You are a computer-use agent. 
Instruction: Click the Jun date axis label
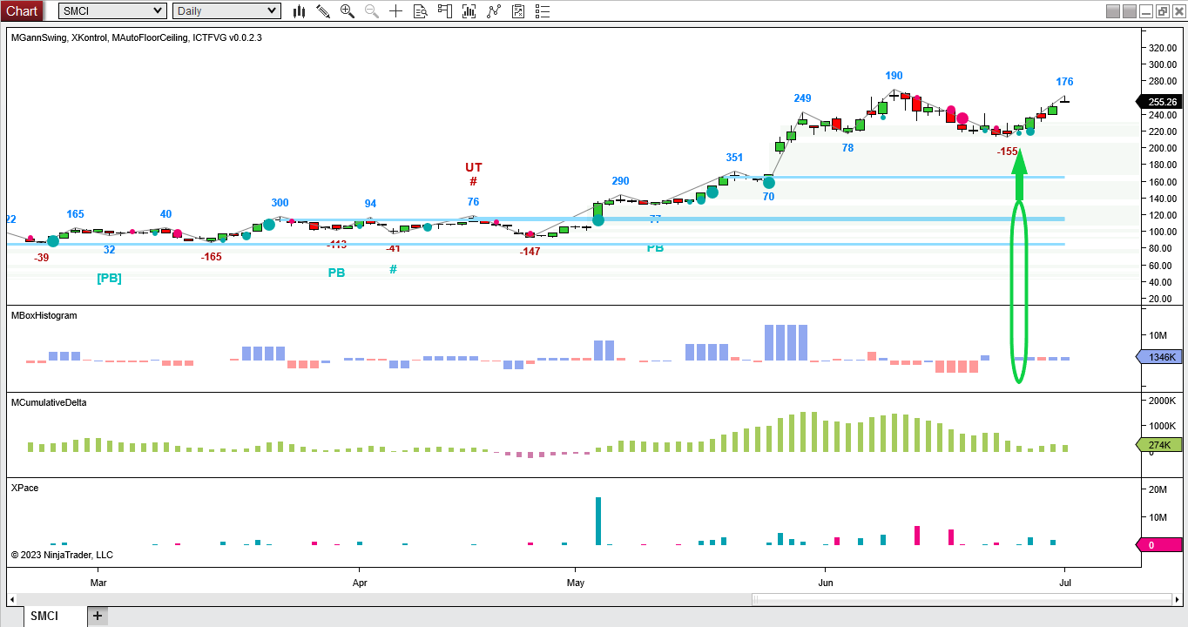pos(825,581)
